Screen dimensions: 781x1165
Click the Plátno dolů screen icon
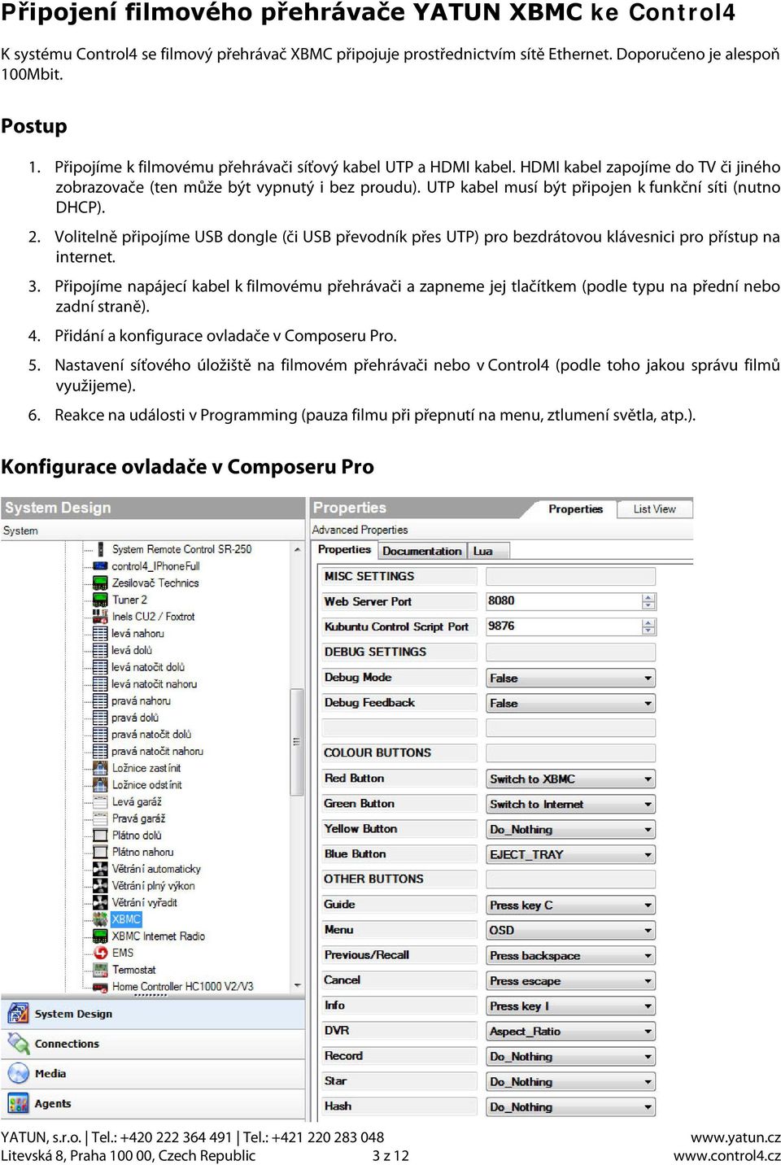(100, 836)
